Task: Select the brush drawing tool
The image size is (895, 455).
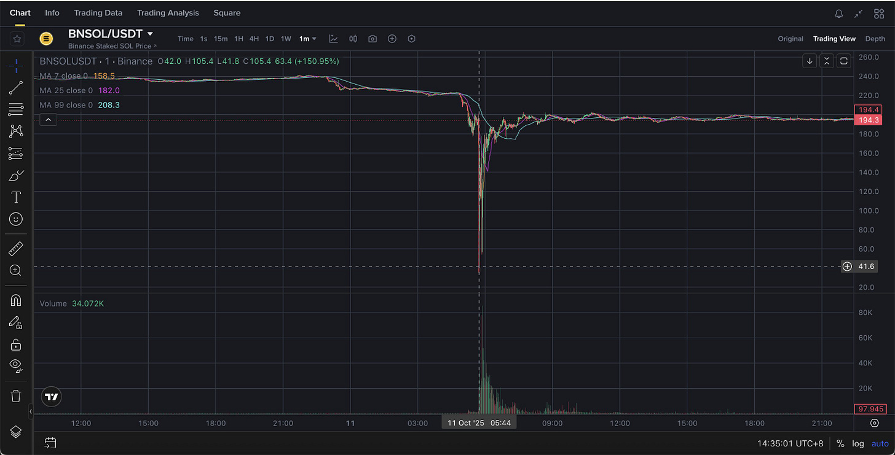Action: point(17,176)
